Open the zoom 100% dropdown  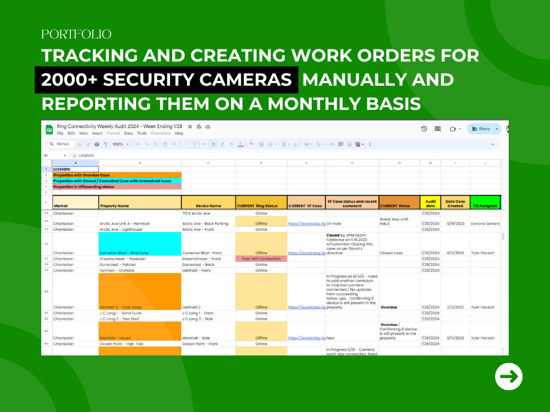120,144
